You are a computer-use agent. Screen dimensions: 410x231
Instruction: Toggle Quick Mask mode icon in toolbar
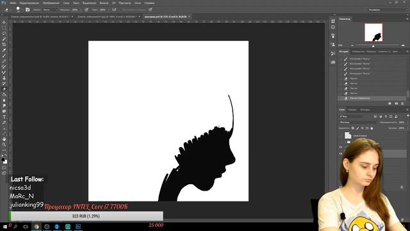pyautogui.click(x=4, y=167)
